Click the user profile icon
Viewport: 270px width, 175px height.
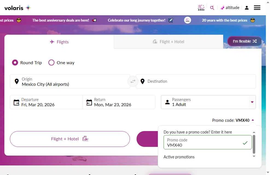pos(246,8)
